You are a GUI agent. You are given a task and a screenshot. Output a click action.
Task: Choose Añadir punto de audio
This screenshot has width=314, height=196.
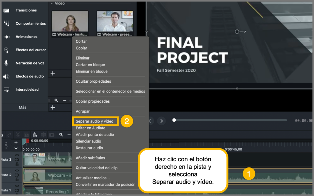coord(95,135)
